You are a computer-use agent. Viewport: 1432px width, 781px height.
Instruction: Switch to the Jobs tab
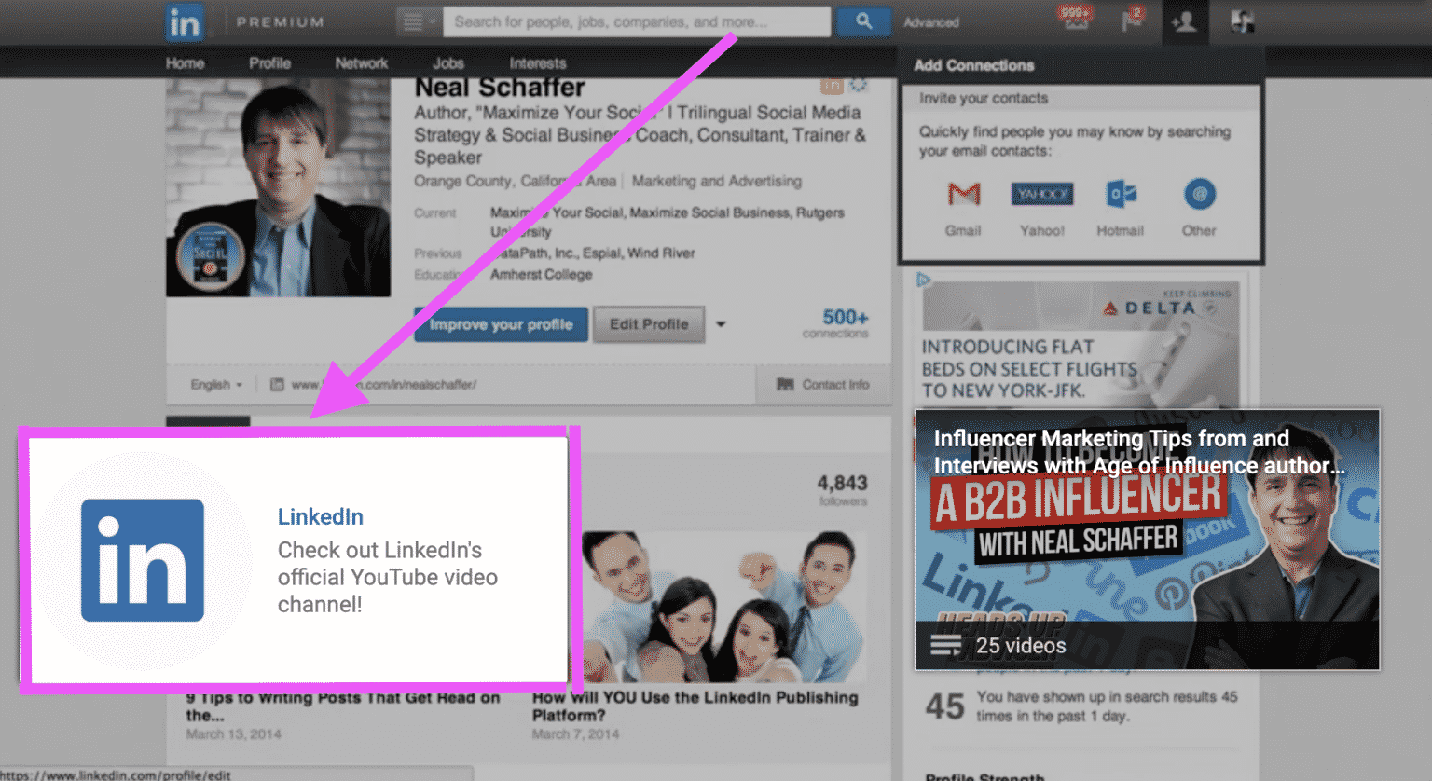(447, 62)
